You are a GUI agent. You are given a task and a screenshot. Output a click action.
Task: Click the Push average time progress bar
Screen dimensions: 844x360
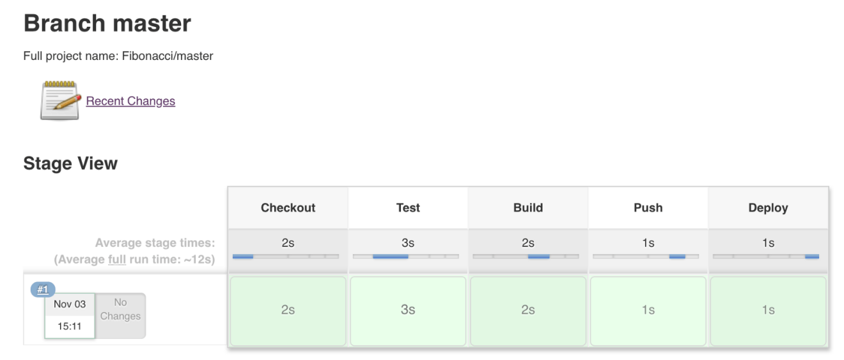646,257
